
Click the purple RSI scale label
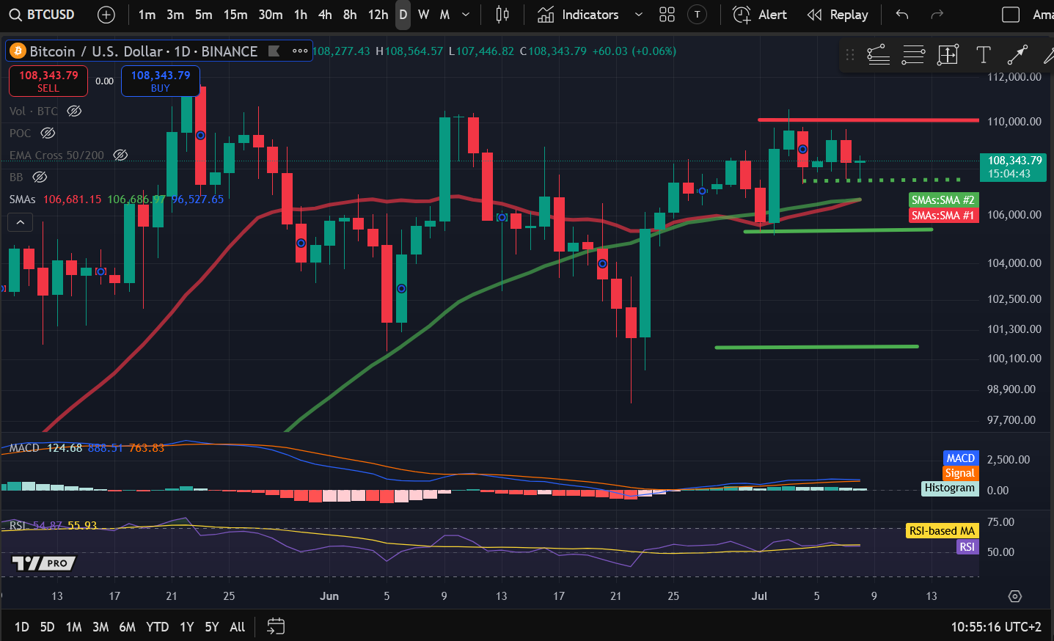[967, 546]
